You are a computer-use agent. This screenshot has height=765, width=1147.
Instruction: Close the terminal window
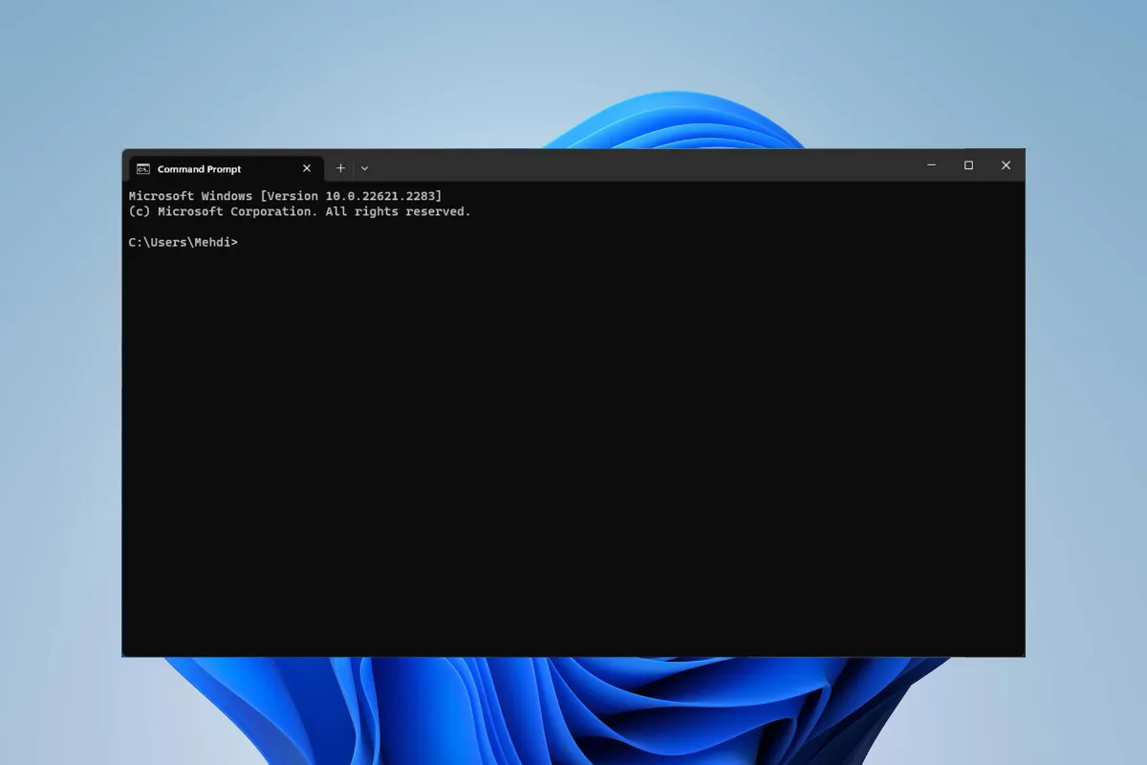coord(1006,165)
